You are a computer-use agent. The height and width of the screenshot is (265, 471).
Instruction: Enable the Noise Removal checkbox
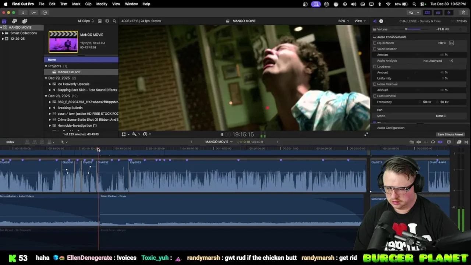coord(375,84)
